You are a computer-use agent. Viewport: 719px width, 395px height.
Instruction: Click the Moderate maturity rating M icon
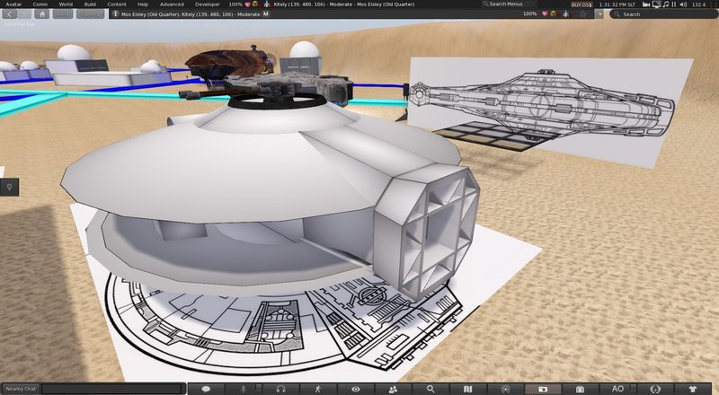265,14
